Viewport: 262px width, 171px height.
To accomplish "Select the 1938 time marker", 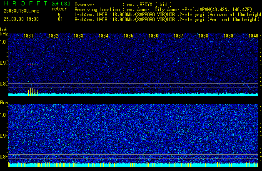I will [203, 36].
